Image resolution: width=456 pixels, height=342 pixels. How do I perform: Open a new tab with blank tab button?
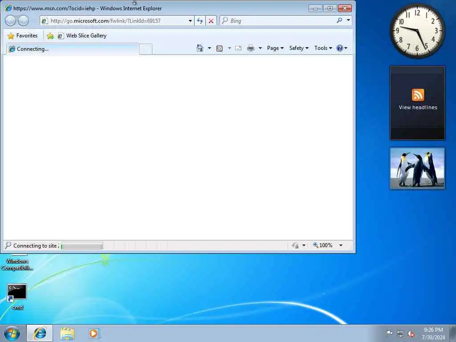pos(146,49)
